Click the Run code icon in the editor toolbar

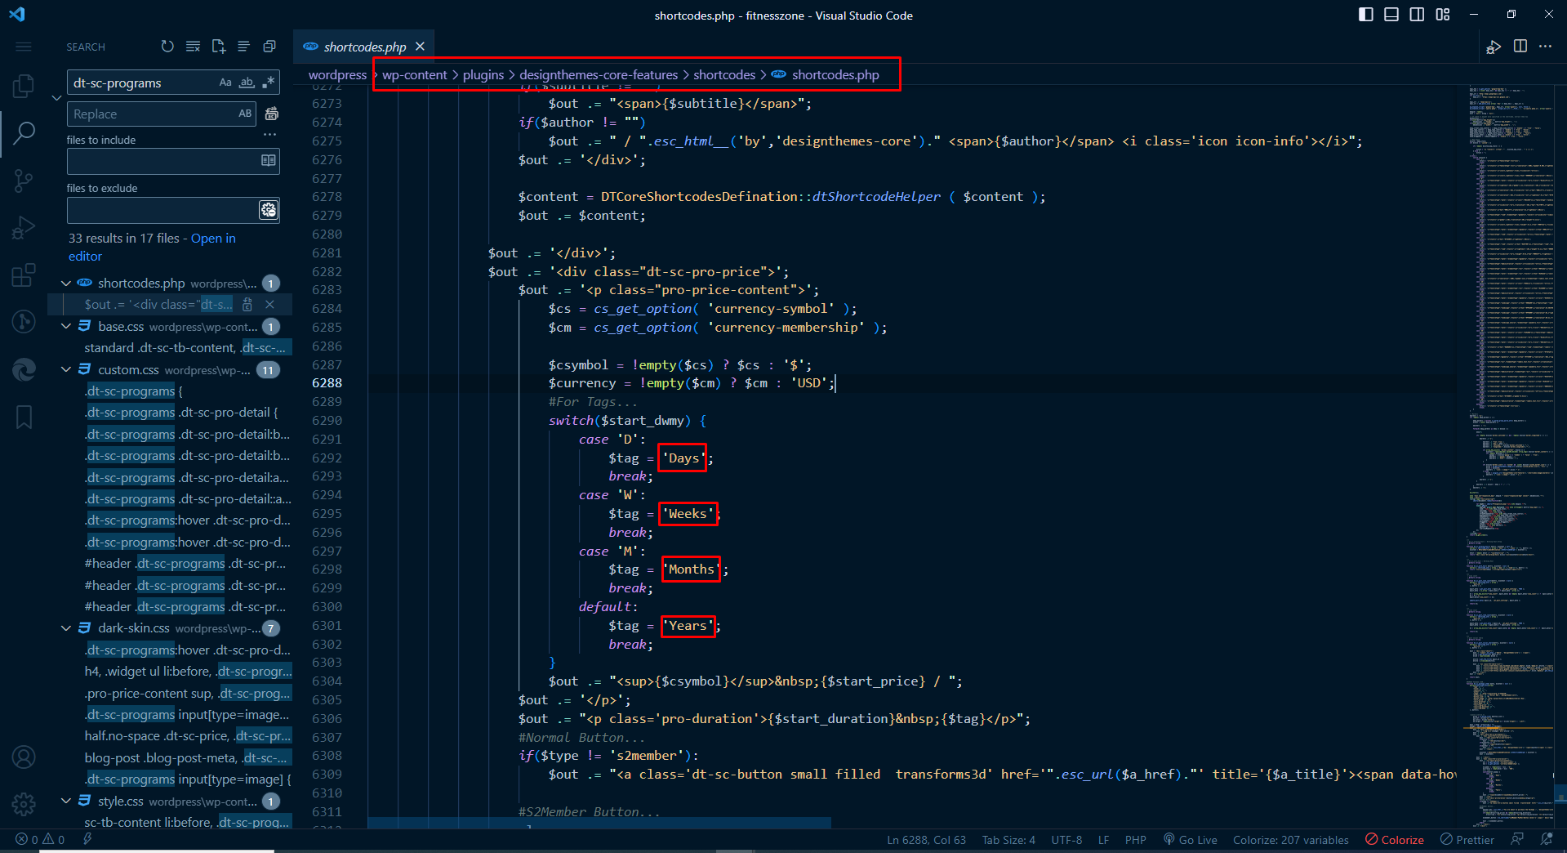pyautogui.click(x=1494, y=47)
